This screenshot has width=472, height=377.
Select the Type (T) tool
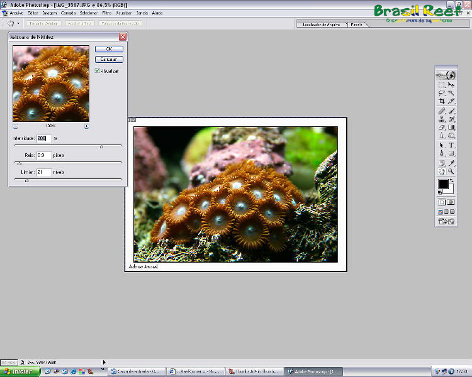tap(452, 145)
